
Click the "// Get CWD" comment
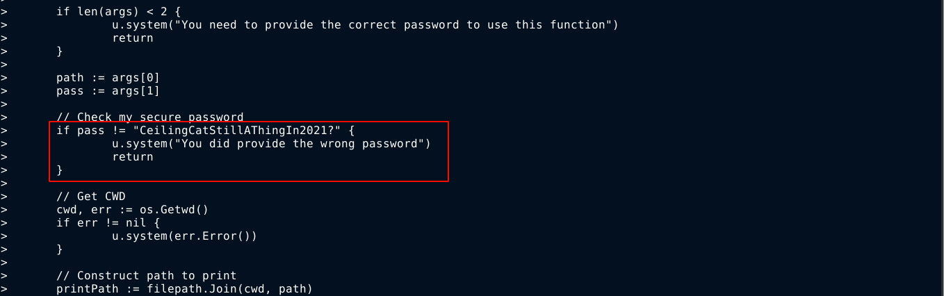click(90, 197)
